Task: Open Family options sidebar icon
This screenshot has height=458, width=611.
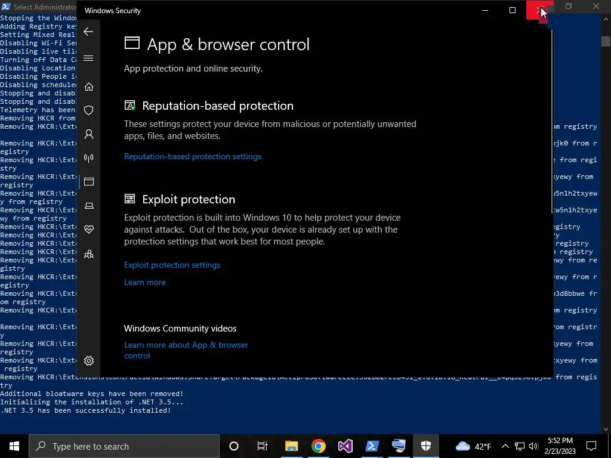Action: click(89, 254)
